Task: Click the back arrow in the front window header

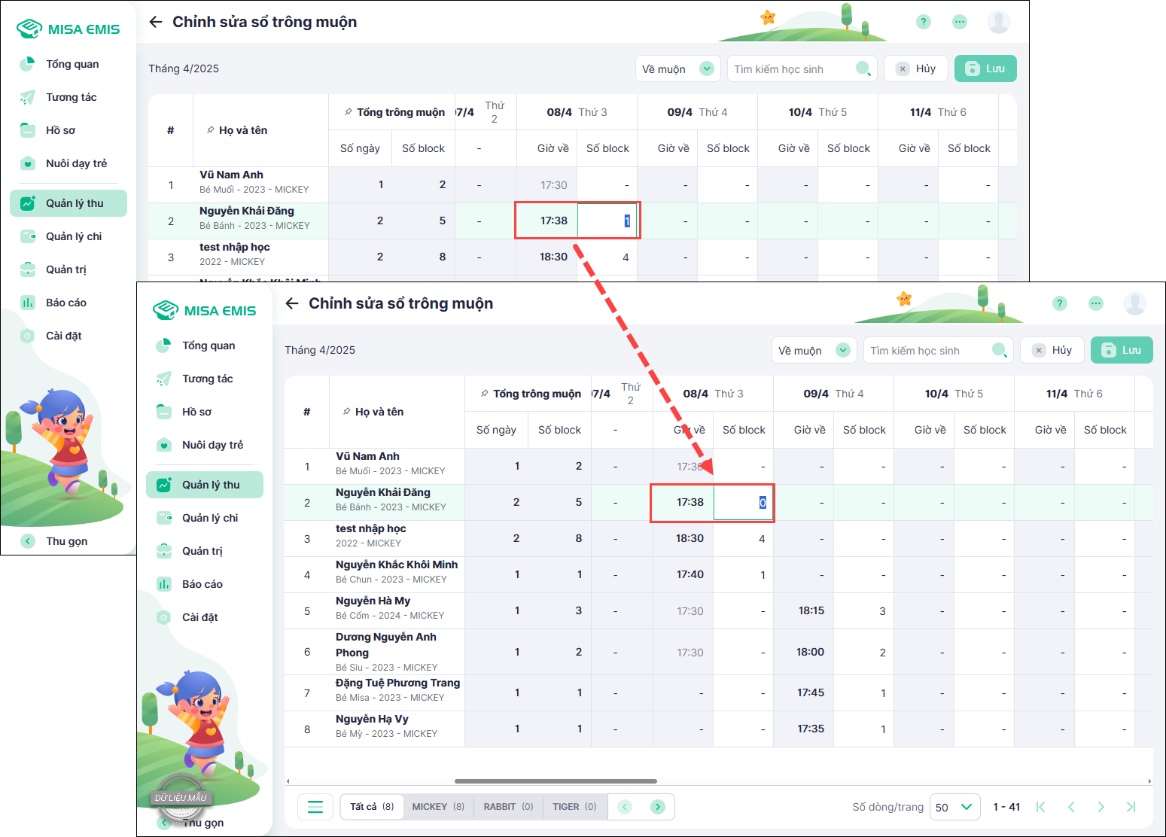Action: 292,303
